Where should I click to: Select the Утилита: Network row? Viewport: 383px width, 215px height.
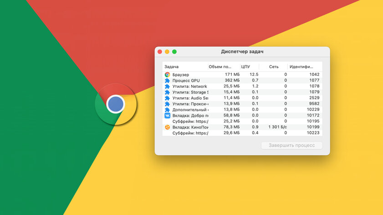pos(242,86)
